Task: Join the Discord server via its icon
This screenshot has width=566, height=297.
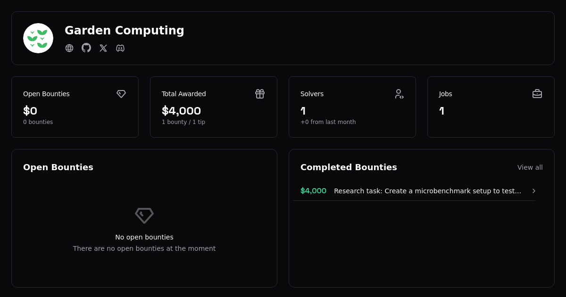Action: [120, 48]
